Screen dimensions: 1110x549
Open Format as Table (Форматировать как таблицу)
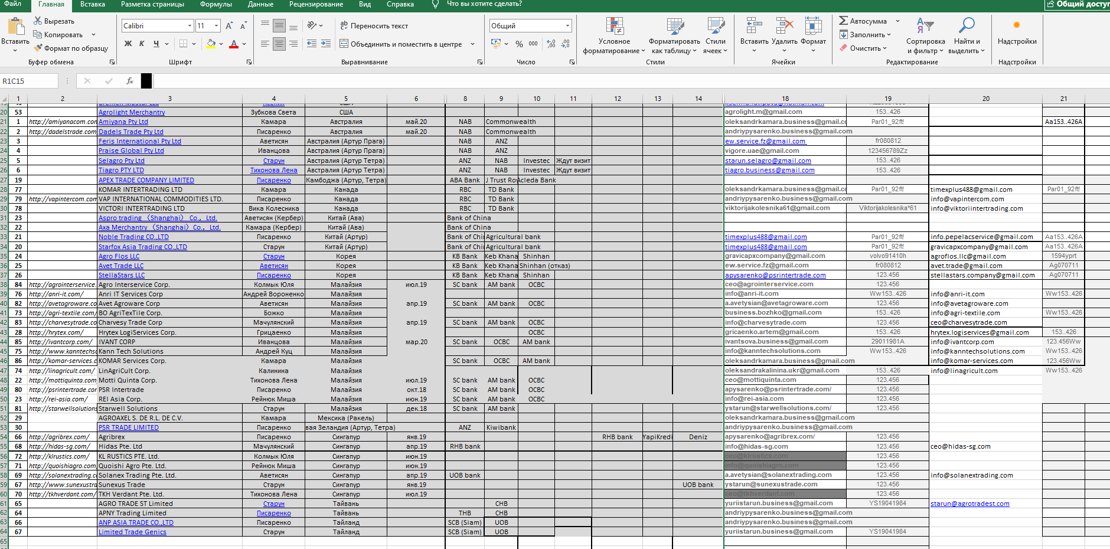pyautogui.click(x=674, y=35)
